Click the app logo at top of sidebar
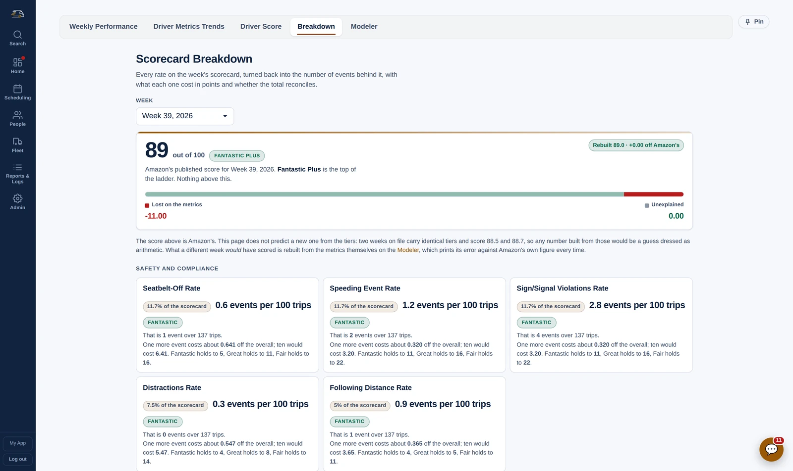Image resolution: width=793 pixels, height=471 pixels. [x=17, y=14]
